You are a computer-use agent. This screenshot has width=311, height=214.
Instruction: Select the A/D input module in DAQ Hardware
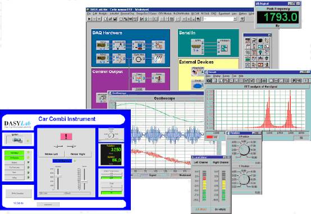tap(102, 45)
